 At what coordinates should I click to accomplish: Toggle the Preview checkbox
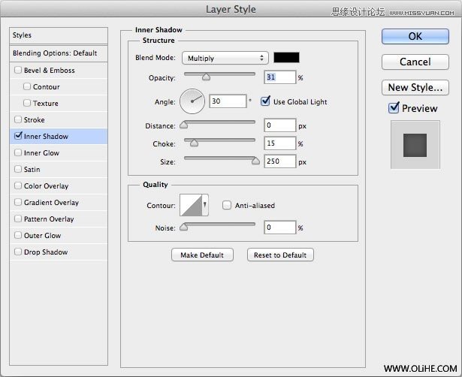click(x=394, y=108)
